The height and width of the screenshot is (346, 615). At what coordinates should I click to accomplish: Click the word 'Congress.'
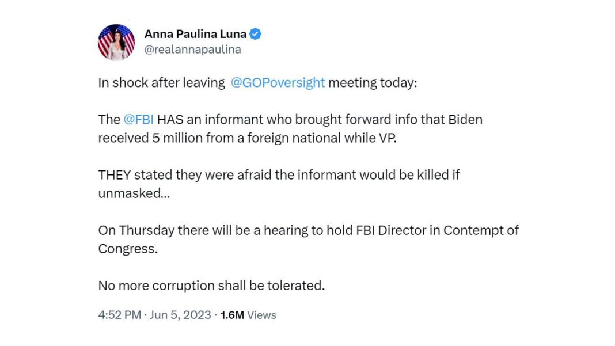128,249
